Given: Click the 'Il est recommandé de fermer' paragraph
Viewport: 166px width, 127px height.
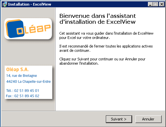Looking at the screenshot, I should (x=106, y=48).
